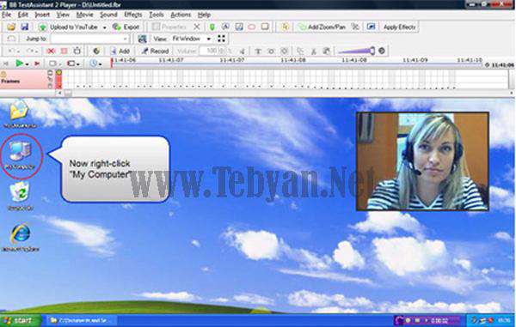Screen dimensions: 516x327
Task: Click the red play-selection arrow
Action: tap(37, 64)
